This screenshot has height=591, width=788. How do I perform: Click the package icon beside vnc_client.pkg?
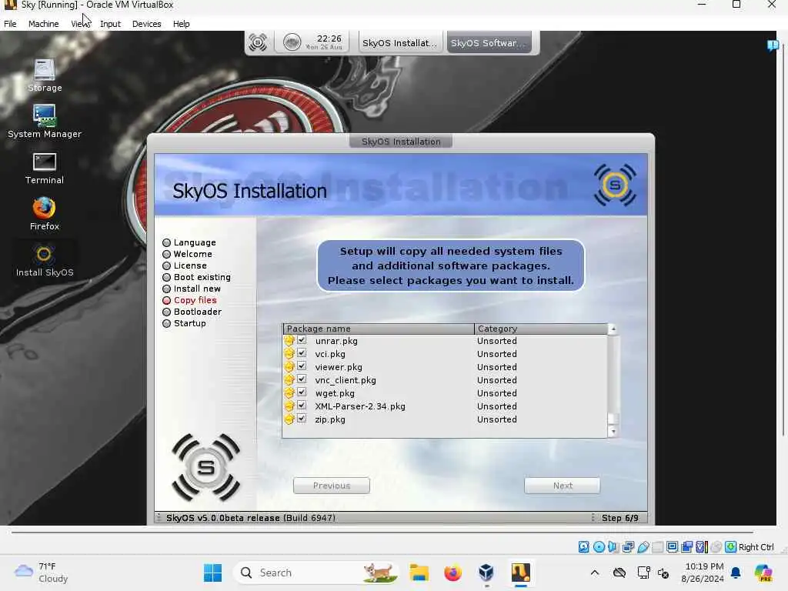click(289, 380)
